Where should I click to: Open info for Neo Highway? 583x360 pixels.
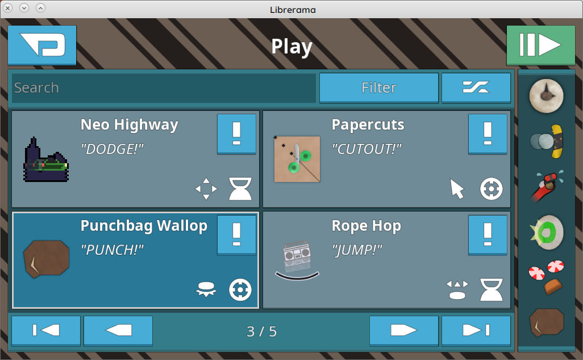[236, 134]
